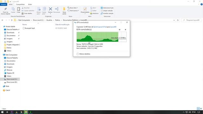Open the Novo item dropdown
This screenshot has height=114, width=203.
73,8
